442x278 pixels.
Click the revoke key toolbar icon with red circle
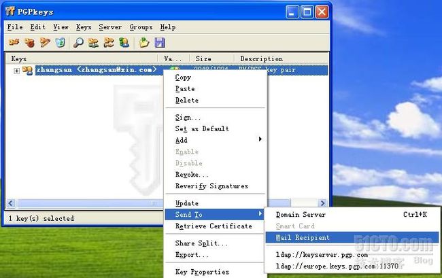pyautogui.click(x=29, y=43)
